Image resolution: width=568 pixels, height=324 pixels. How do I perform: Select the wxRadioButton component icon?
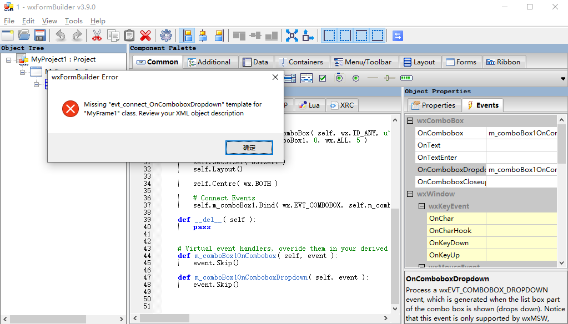[355, 78]
